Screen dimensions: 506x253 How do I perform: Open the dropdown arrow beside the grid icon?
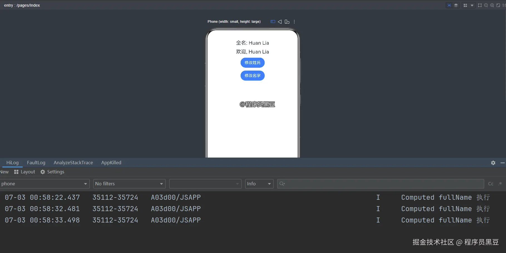pos(472,5)
